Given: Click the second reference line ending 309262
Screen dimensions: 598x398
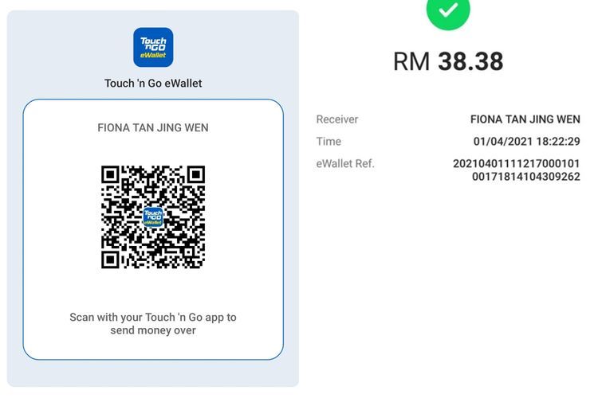Looking at the screenshot, I should coord(526,177).
